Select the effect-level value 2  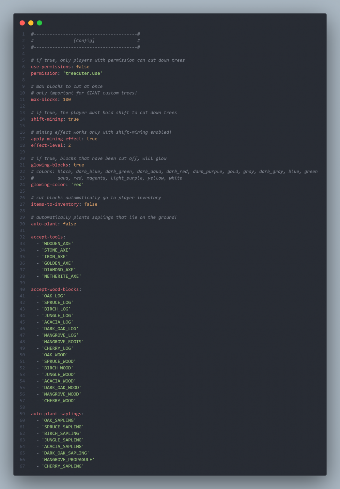(70, 145)
